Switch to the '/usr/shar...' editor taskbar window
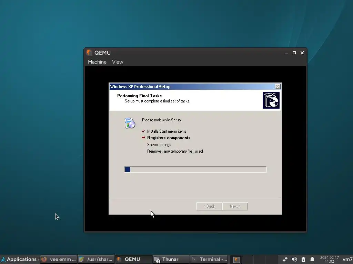 [96, 259]
